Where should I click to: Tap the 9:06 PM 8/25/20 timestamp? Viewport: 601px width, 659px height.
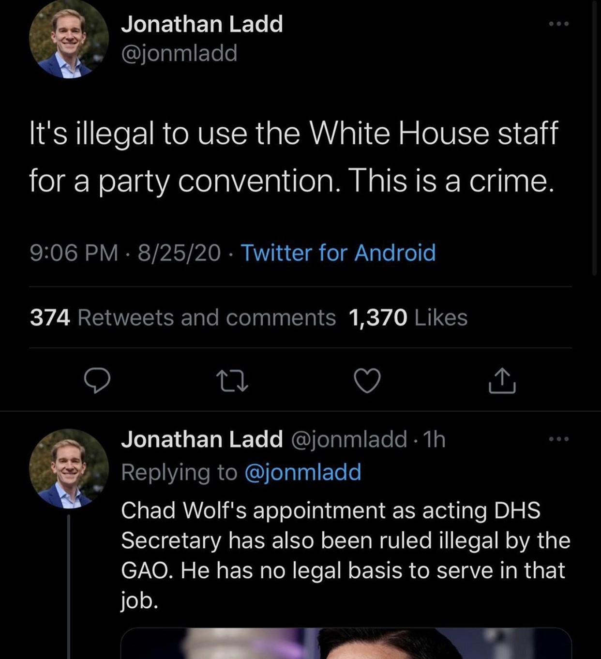point(125,253)
